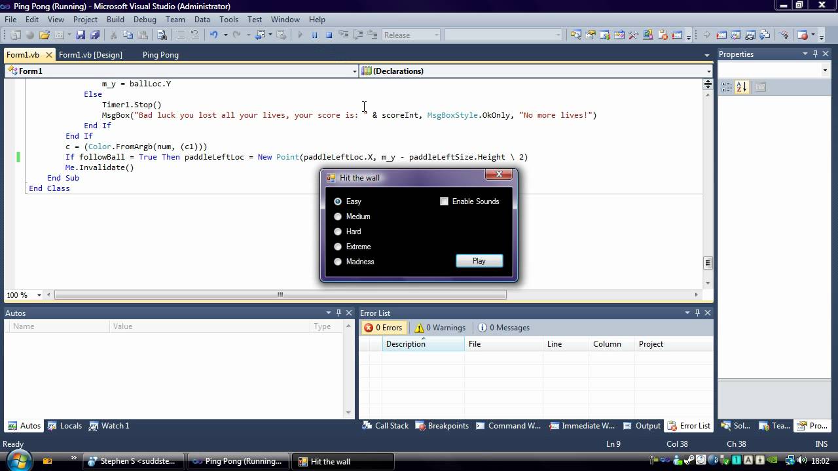Image resolution: width=838 pixels, height=471 pixels.
Task: Click the editor vertical scrollbar thumb
Action: click(x=708, y=263)
